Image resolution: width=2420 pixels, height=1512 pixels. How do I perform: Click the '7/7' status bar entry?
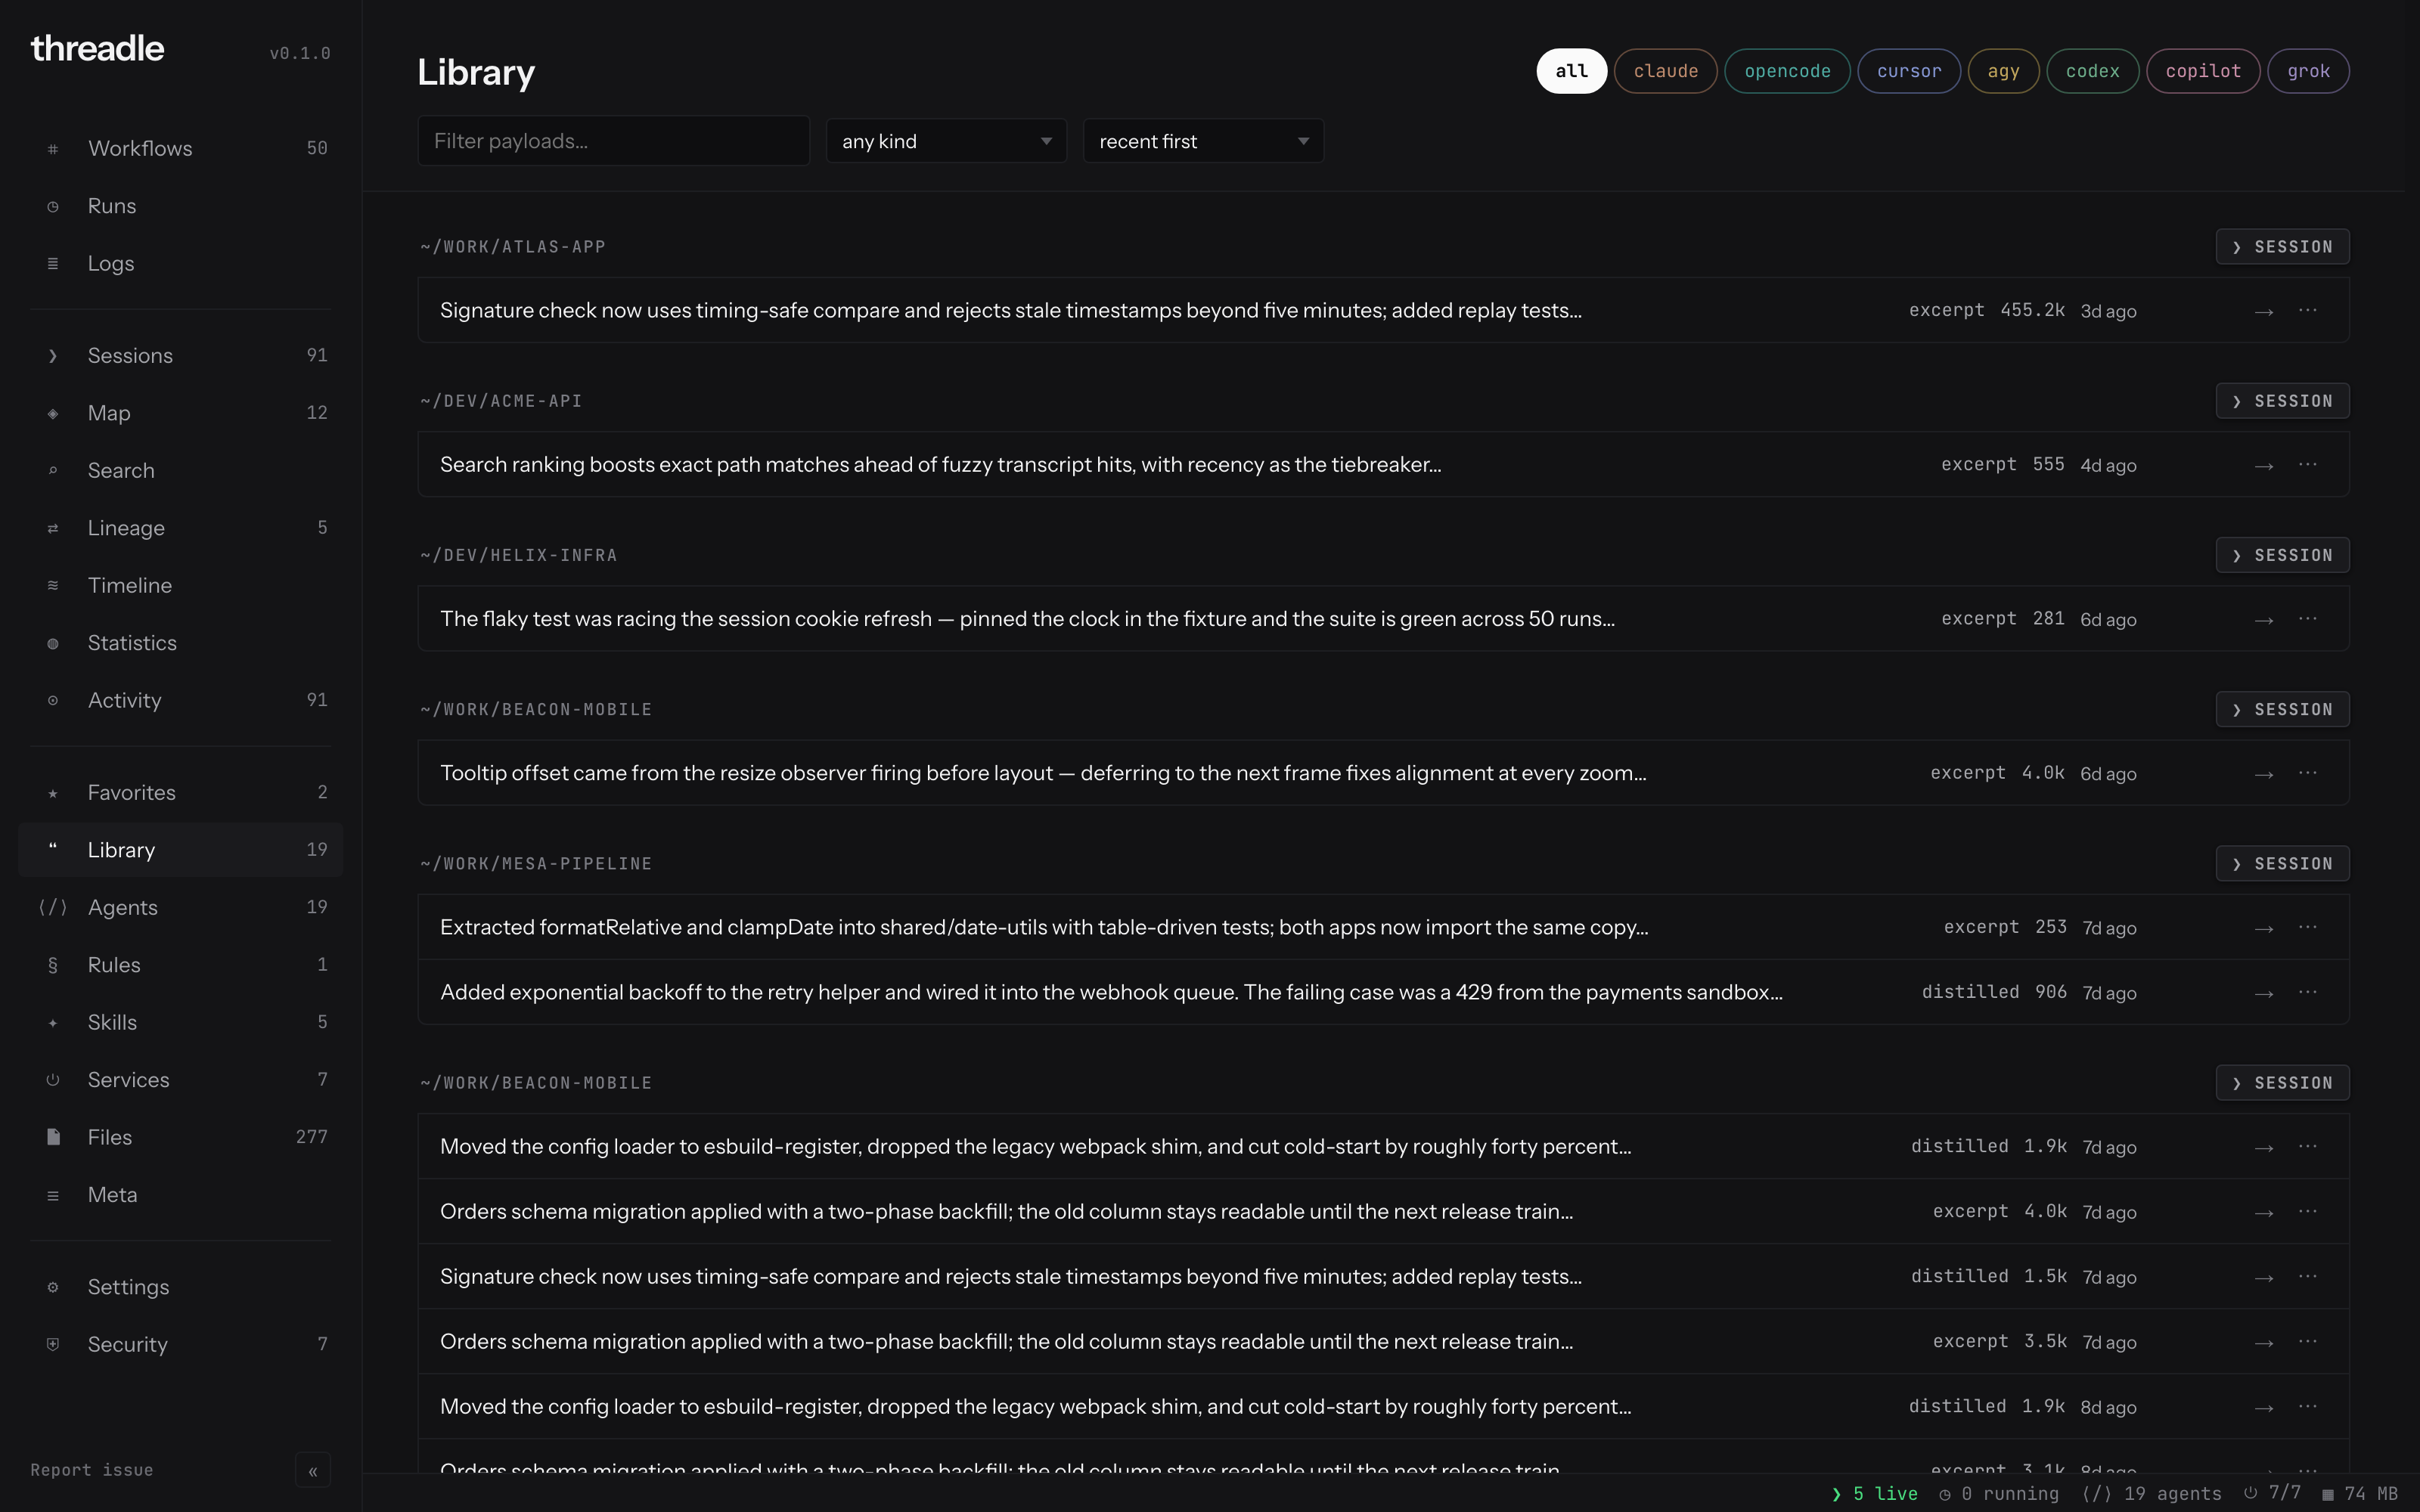pyautogui.click(x=2272, y=1493)
